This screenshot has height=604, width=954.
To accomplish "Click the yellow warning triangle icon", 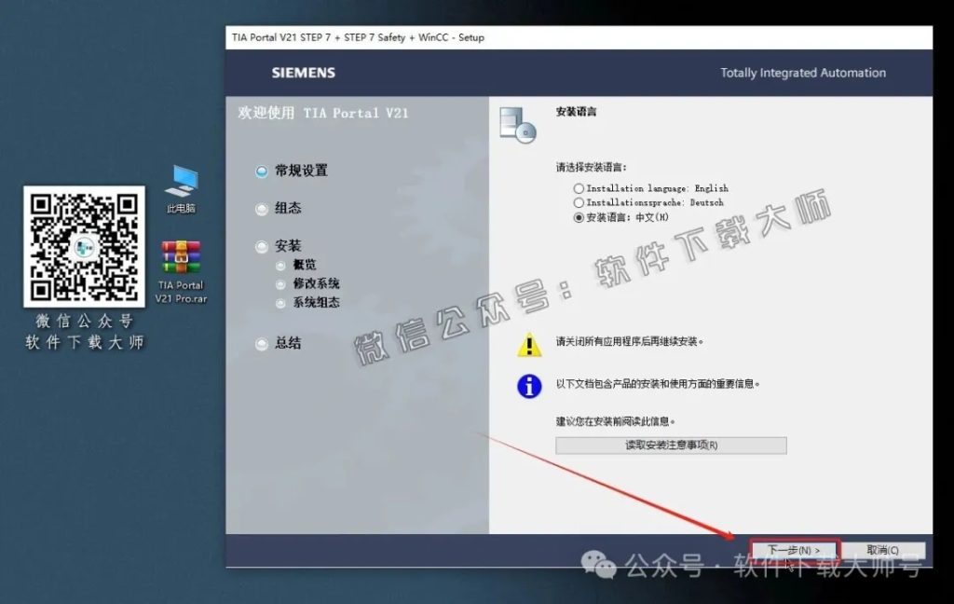I will [x=529, y=346].
